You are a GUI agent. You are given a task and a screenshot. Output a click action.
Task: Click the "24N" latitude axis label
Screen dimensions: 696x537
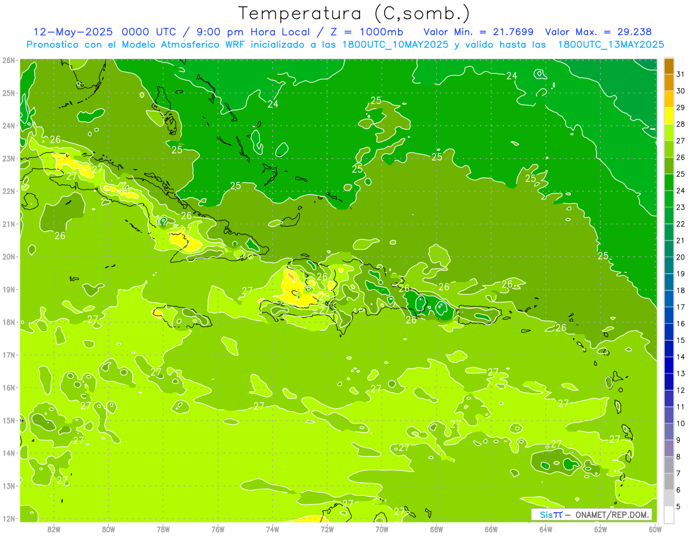(9, 126)
